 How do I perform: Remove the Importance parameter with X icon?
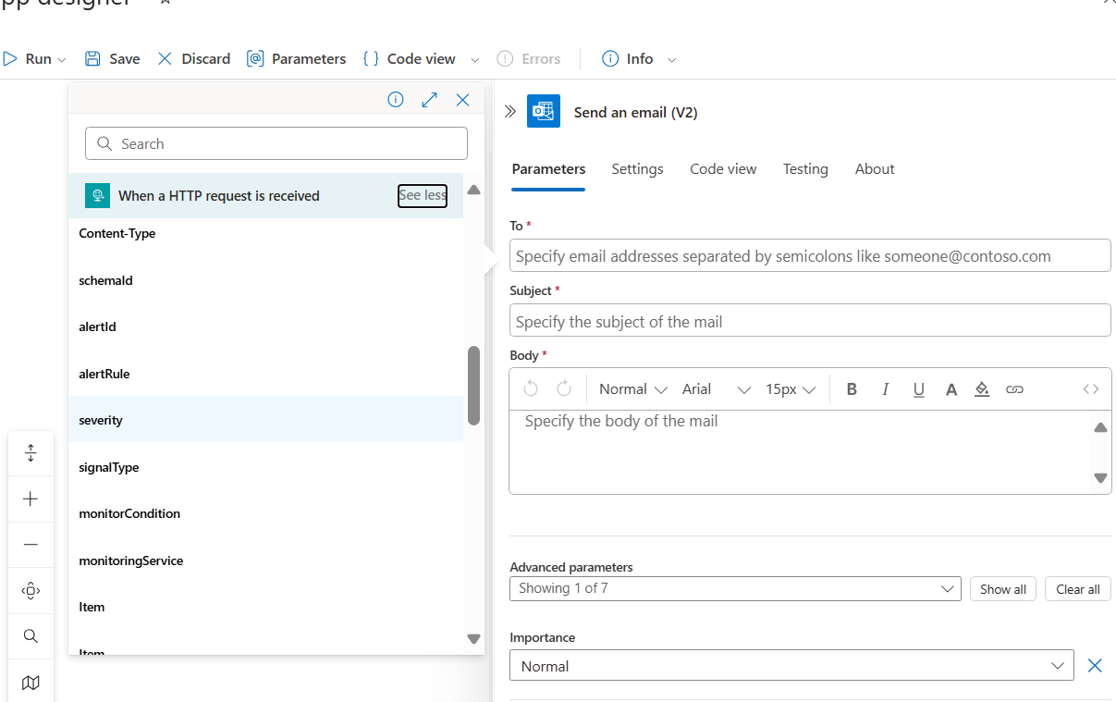click(x=1095, y=665)
